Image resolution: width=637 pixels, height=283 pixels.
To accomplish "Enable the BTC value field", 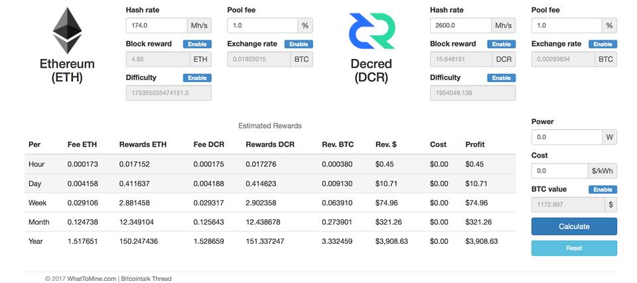I will 602,189.
